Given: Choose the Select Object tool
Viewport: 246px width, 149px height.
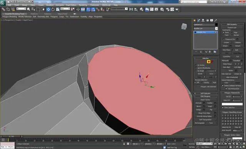Looking at the screenshot, I should (28, 9).
